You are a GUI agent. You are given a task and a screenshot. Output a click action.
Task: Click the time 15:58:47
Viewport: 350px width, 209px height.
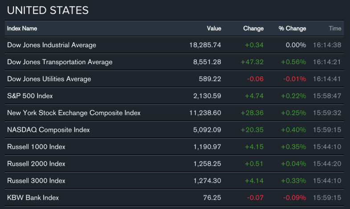pos(327,96)
